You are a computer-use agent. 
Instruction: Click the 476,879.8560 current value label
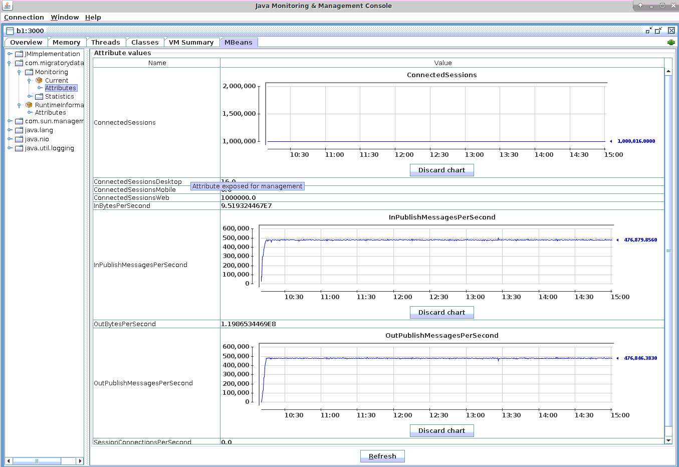tap(640, 240)
